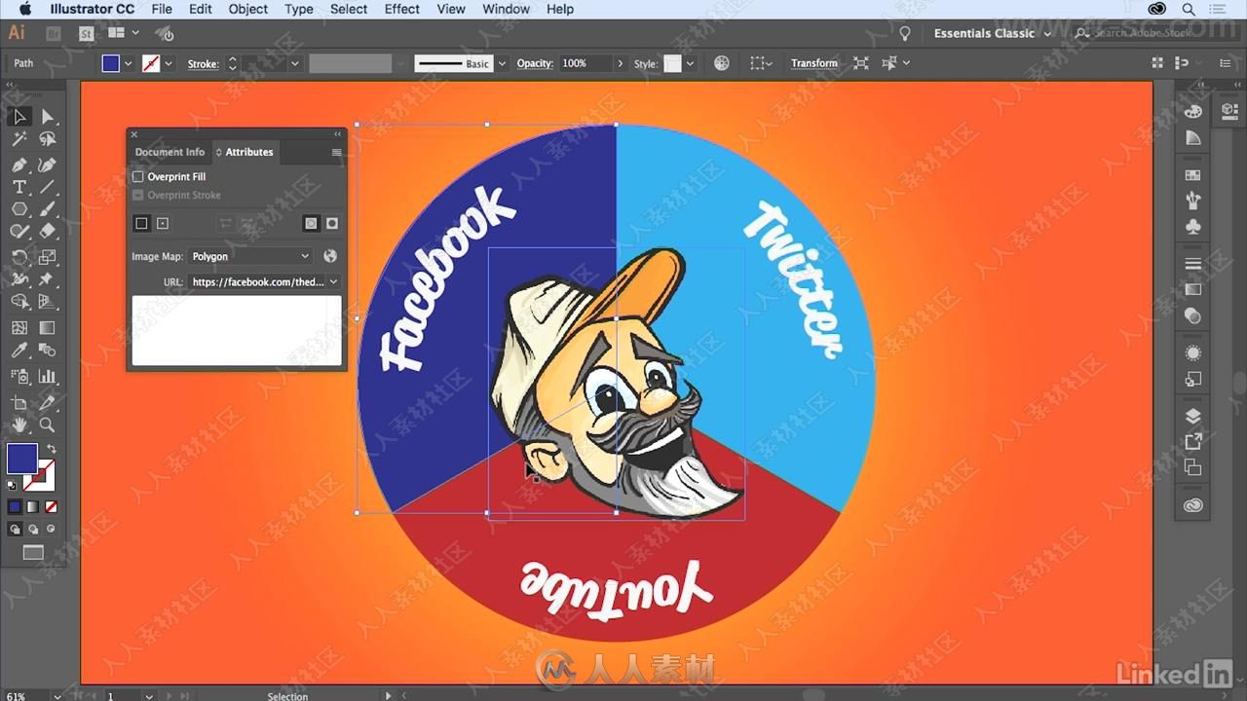The width and height of the screenshot is (1247, 701).
Task: Pick the Perspective Grid tool
Action: (x=47, y=303)
